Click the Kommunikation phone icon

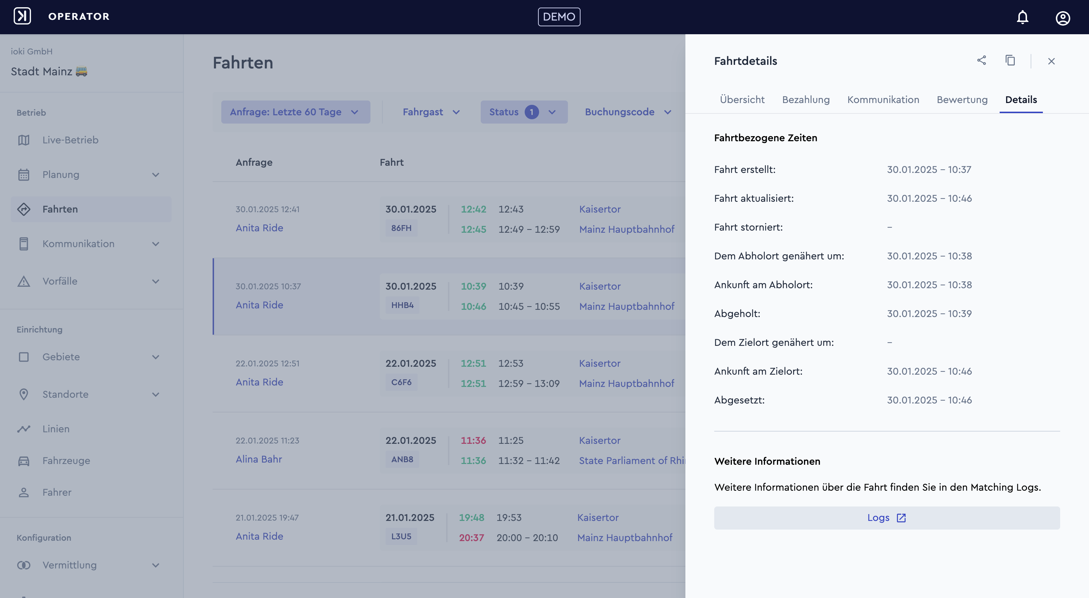(24, 244)
